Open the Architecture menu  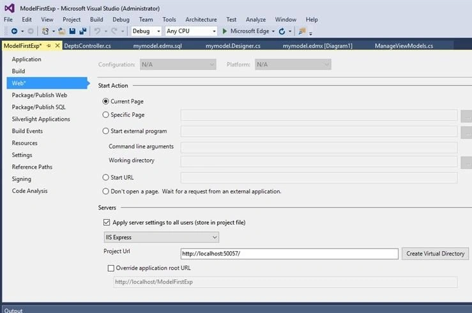point(201,20)
